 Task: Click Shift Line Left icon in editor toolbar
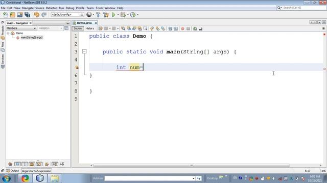[x=170, y=28]
